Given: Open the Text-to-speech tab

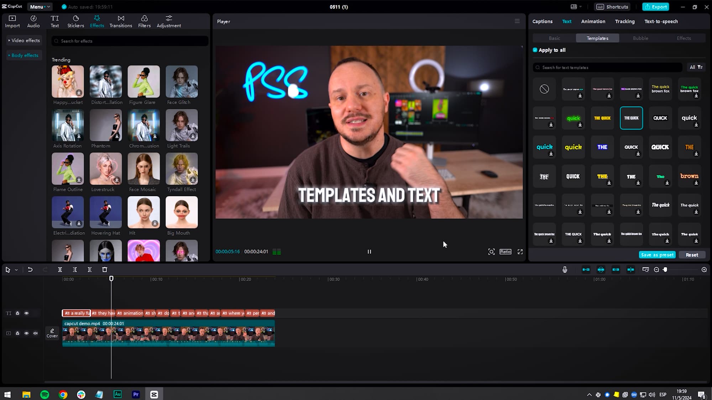Looking at the screenshot, I should point(661,21).
